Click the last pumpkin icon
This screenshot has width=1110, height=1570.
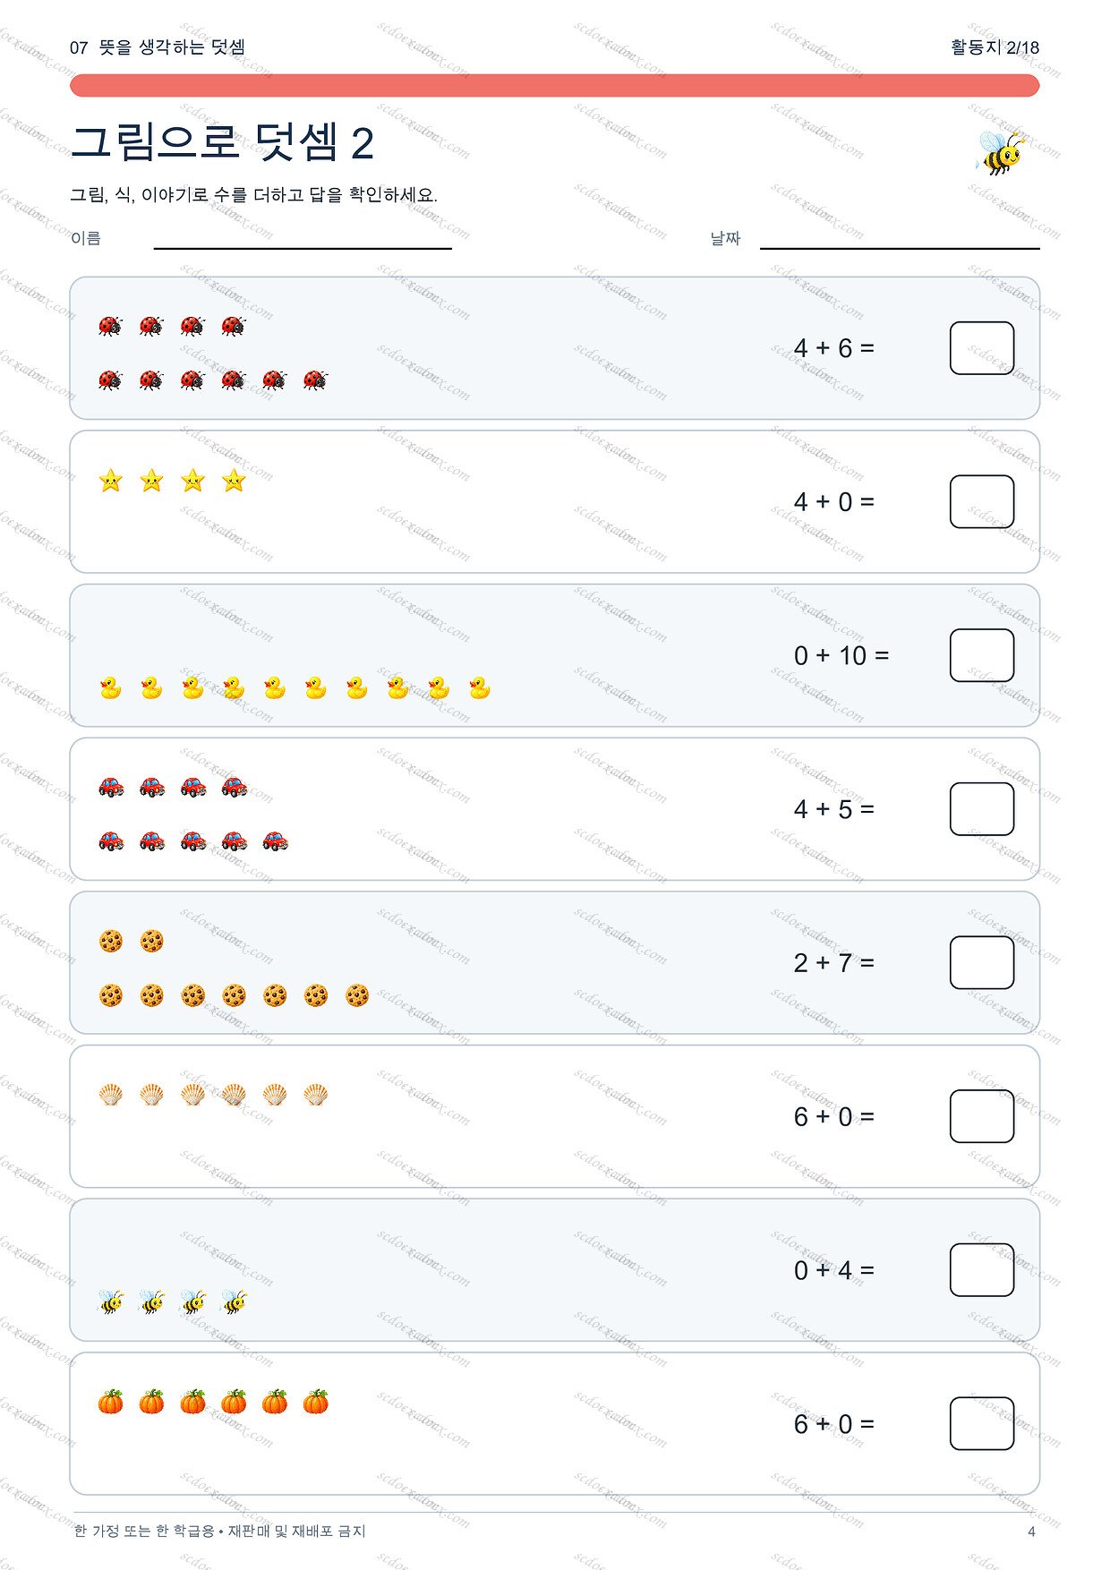pyautogui.click(x=316, y=1402)
